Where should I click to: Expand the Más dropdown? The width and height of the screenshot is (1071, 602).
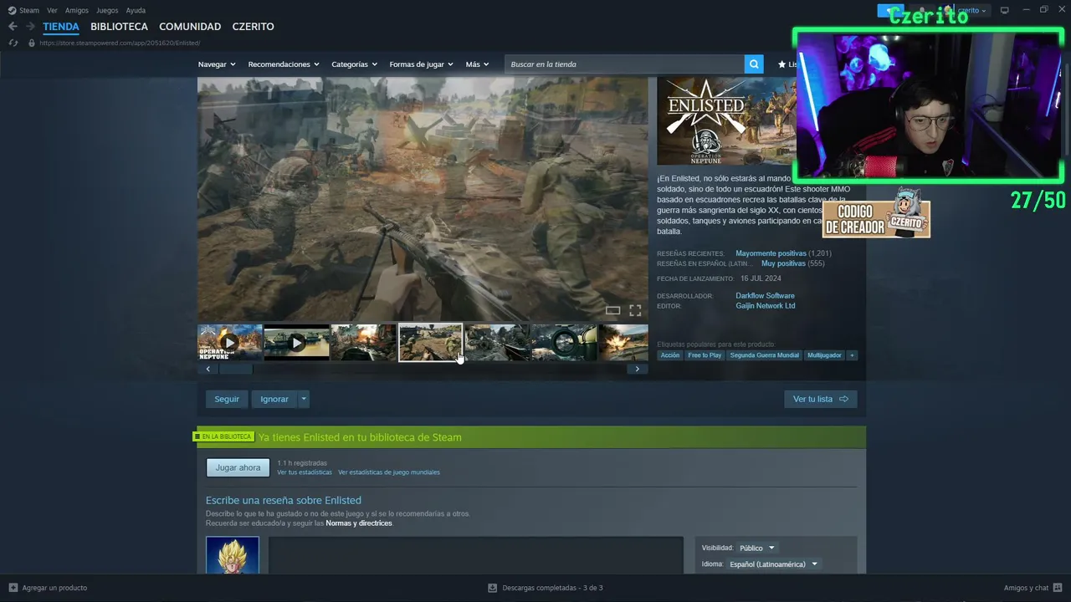tap(477, 64)
